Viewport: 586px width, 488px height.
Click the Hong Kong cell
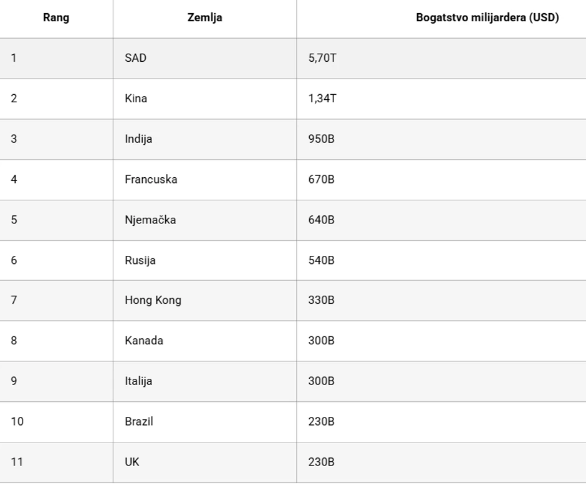153,300
